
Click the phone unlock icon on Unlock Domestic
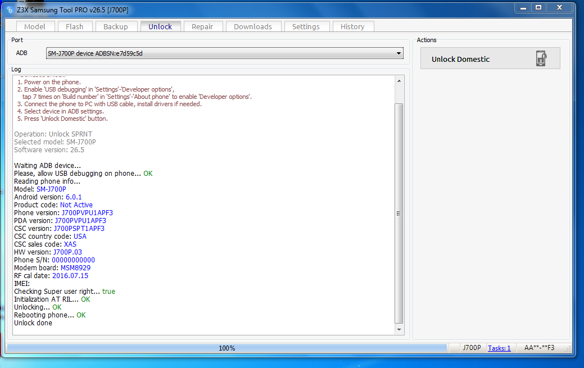click(x=541, y=58)
